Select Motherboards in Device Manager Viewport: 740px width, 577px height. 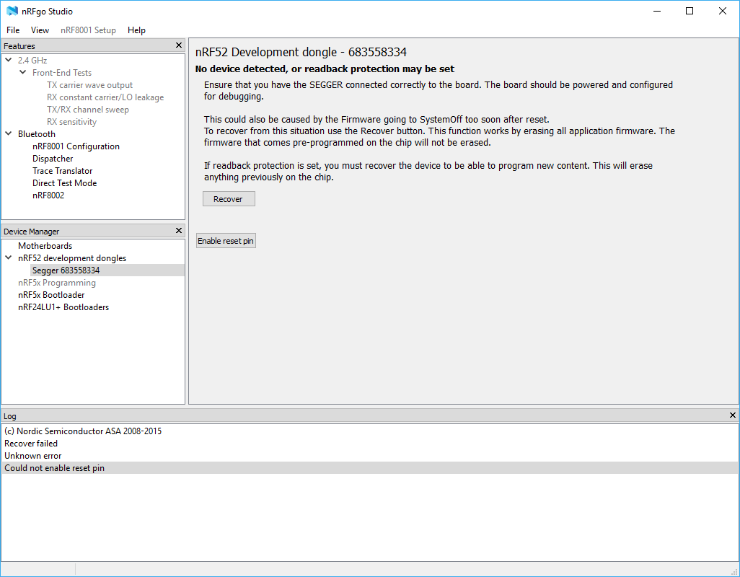[45, 246]
